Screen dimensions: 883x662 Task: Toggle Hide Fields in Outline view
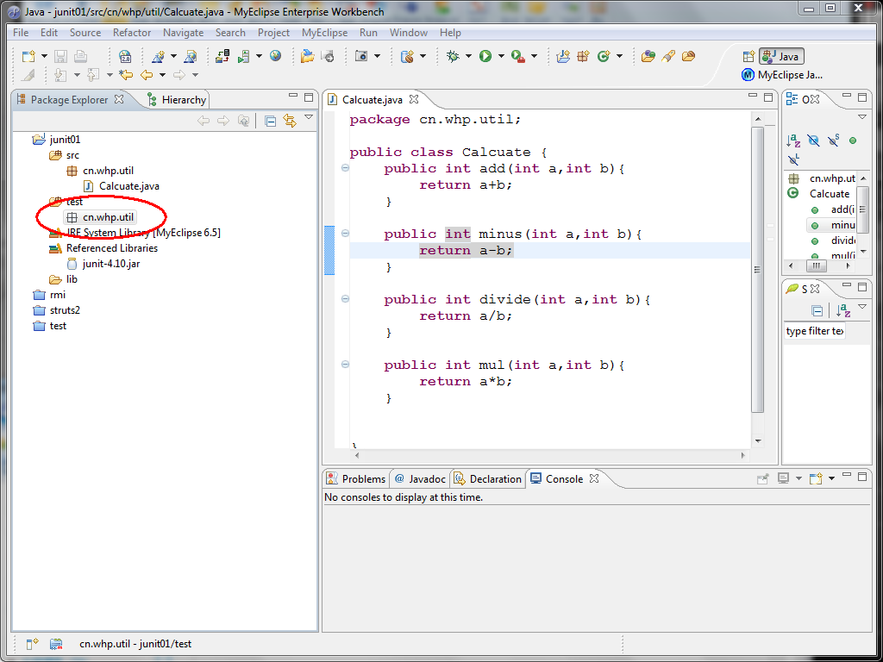(813, 141)
